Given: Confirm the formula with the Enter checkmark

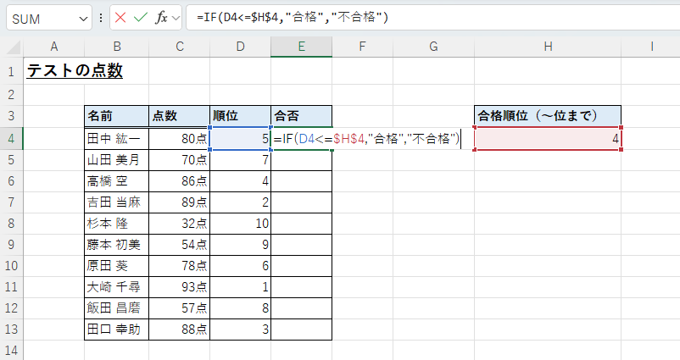Looking at the screenshot, I should coord(141,18).
